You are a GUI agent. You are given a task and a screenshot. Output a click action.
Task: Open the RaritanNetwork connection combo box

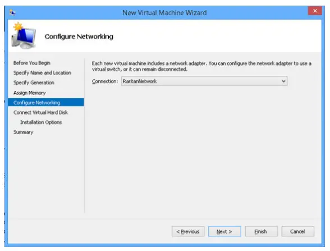(204, 81)
